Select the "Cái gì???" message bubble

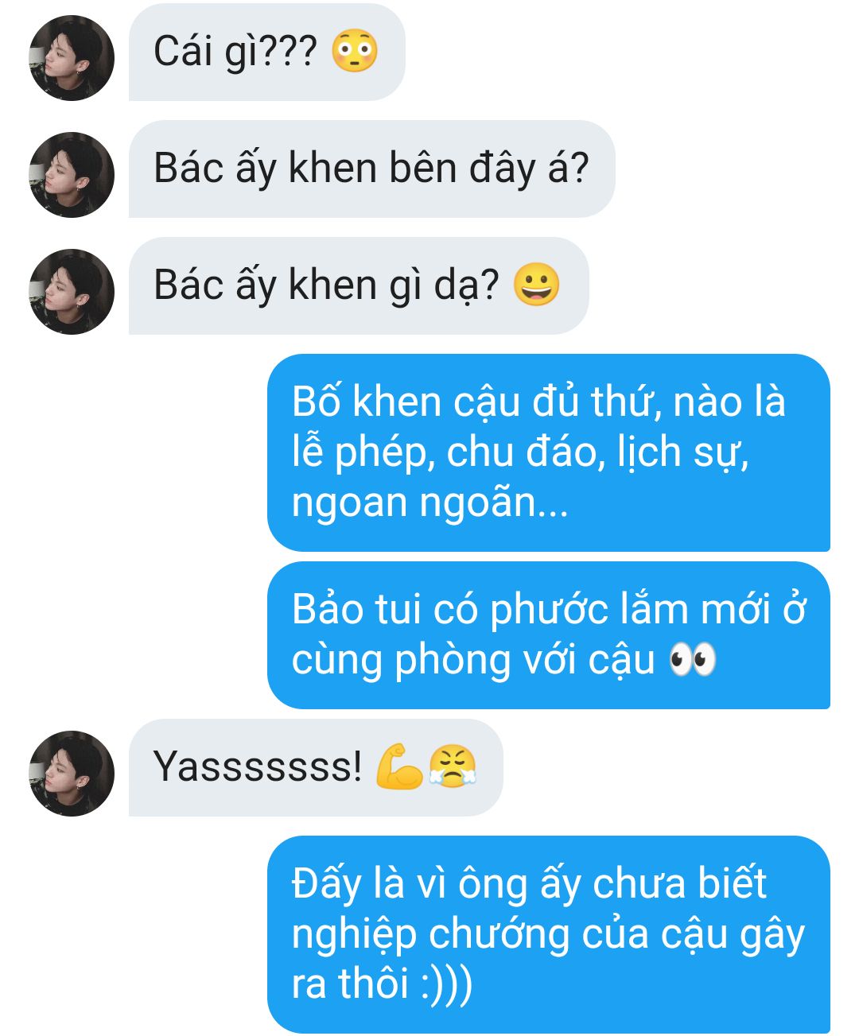267,52
